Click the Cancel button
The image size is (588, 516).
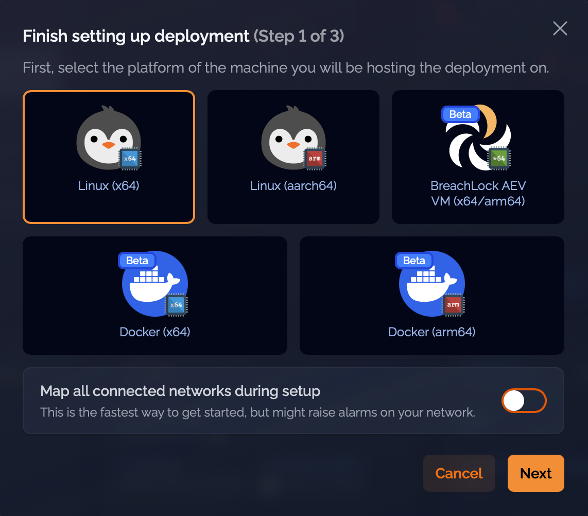pos(459,473)
